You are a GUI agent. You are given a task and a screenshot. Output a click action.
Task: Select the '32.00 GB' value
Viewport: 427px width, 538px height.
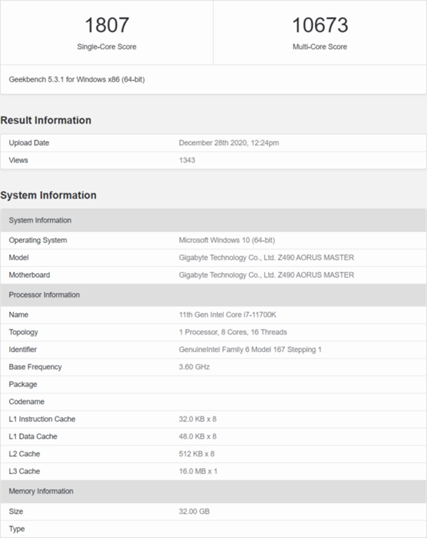(x=194, y=512)
